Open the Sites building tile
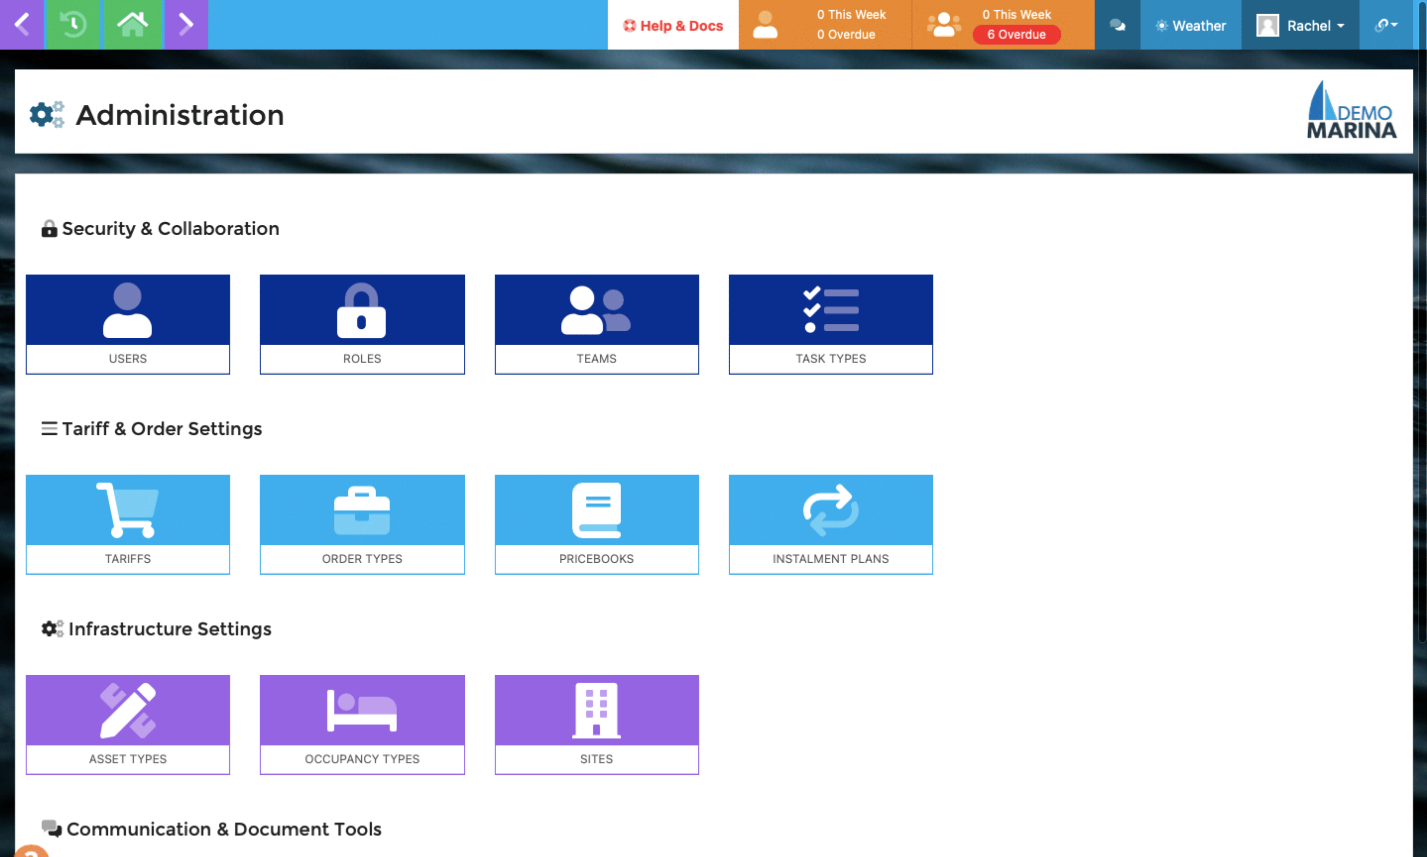The width and height of the screenshot is (1427, 857). (596, 724)
